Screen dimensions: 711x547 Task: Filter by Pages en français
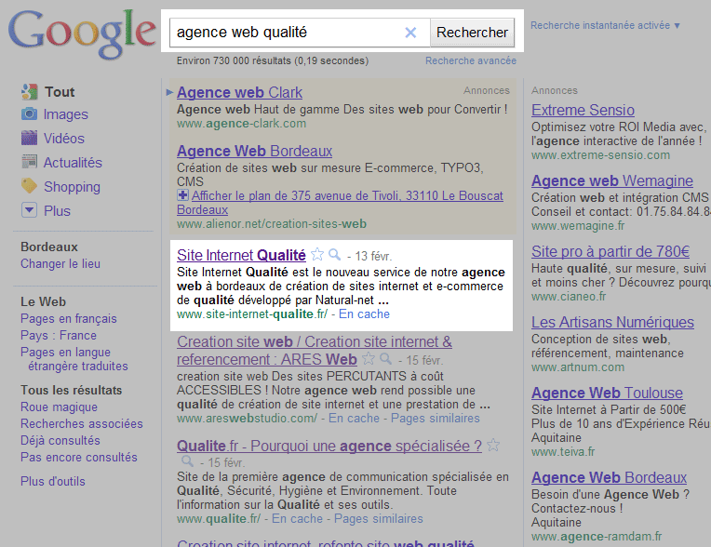(69, 318)
